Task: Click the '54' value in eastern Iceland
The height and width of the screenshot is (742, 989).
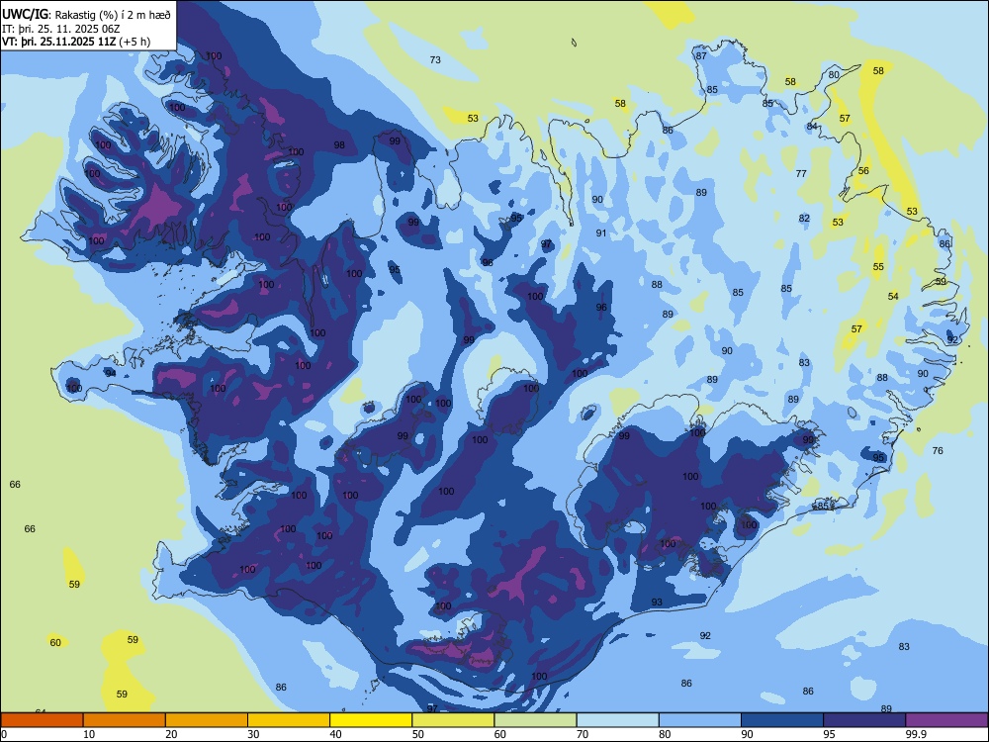Action: coord(893,297)
